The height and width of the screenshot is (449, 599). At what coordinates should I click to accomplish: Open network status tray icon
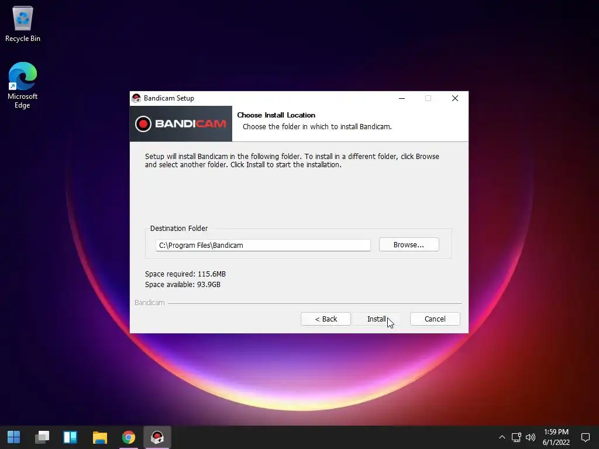point(517,437)
